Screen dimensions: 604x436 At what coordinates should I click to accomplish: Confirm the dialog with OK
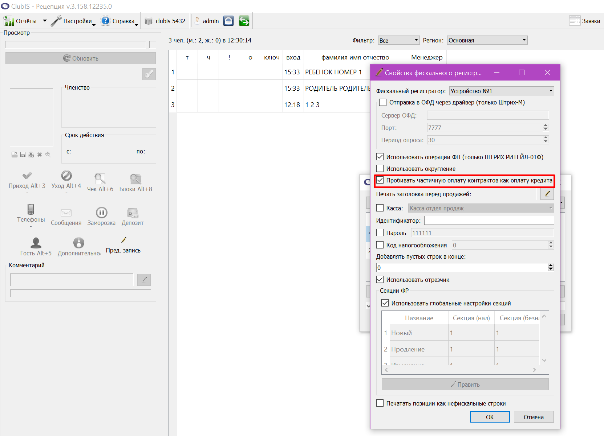tap(490, 417)
